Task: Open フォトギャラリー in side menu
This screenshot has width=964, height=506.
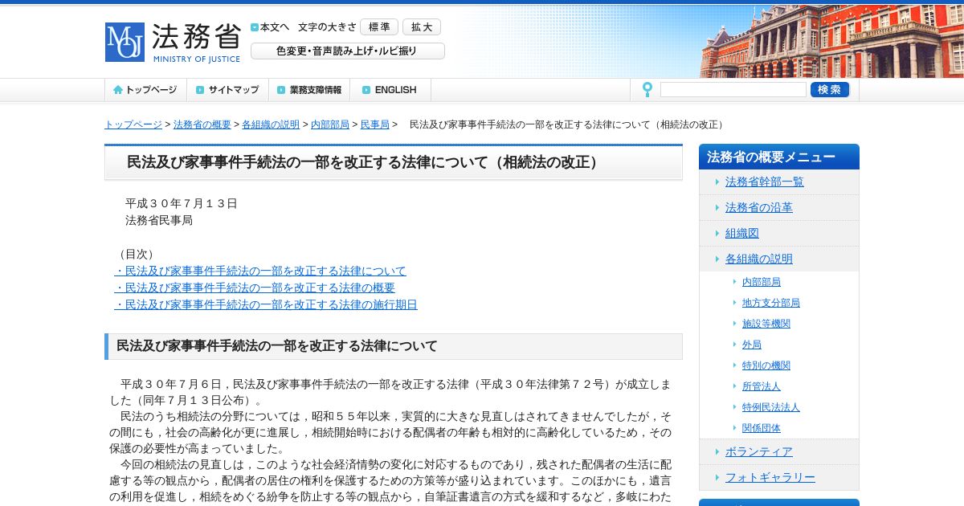Action: pos(770,477)
